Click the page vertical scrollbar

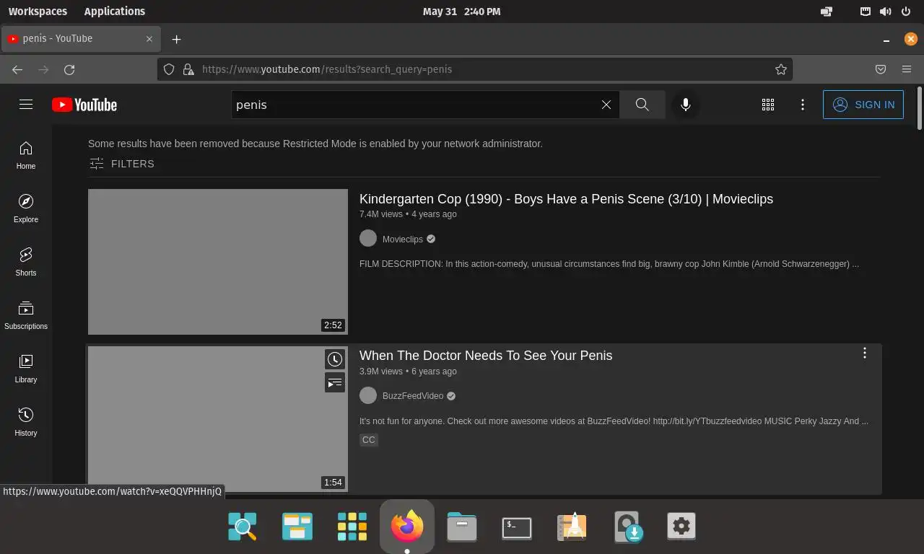(x=919, y=108)
